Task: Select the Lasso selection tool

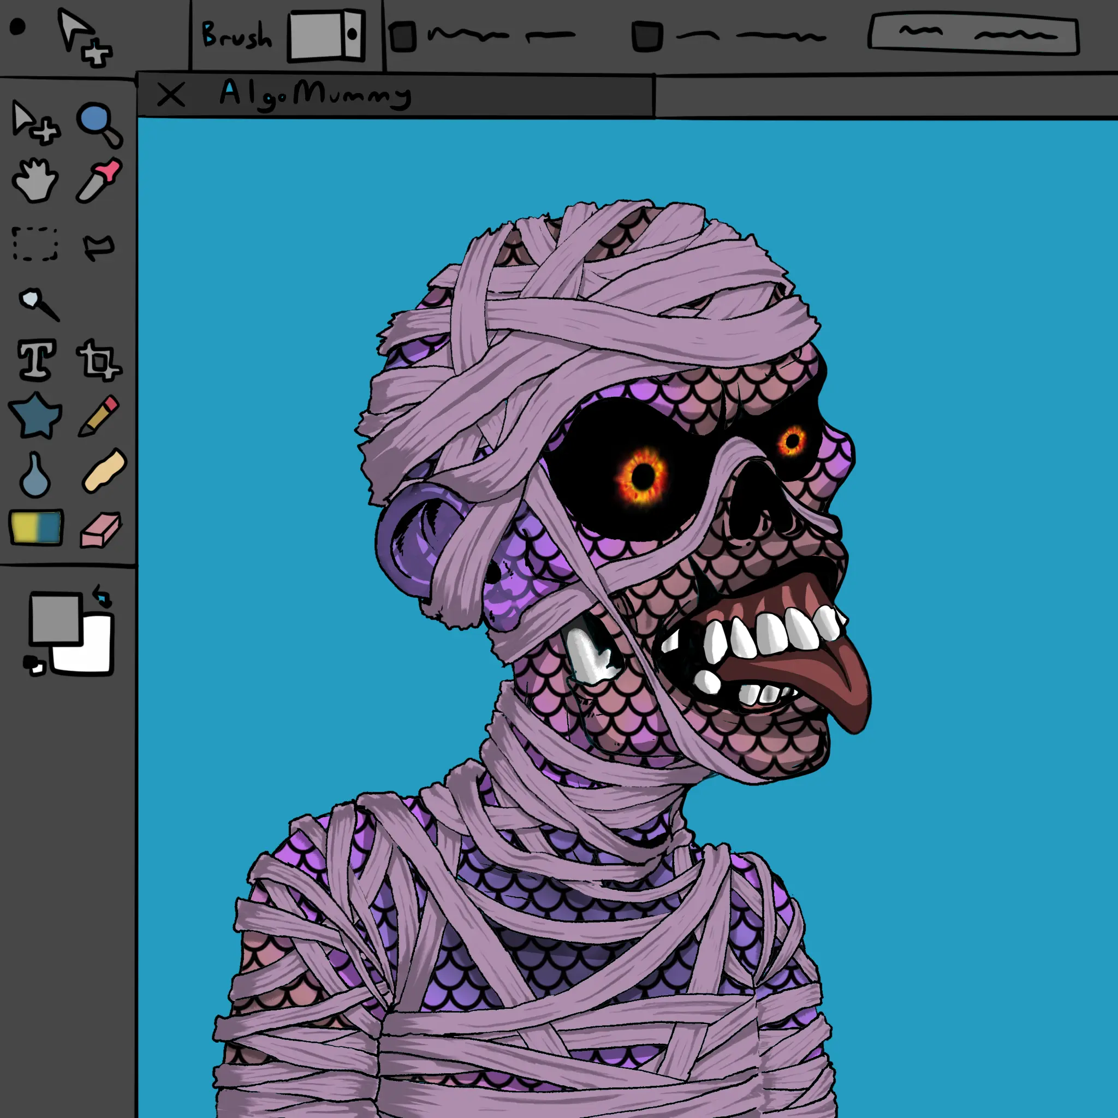Action: [x=98, y=247]
